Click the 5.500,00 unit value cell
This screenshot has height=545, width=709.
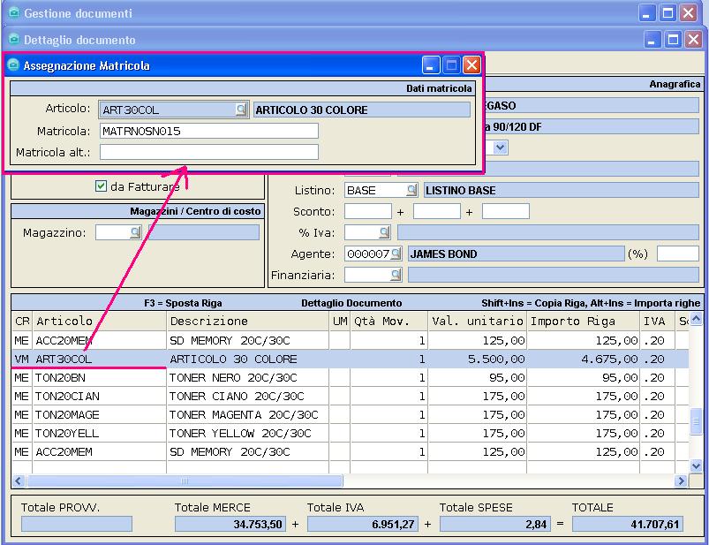477,359
